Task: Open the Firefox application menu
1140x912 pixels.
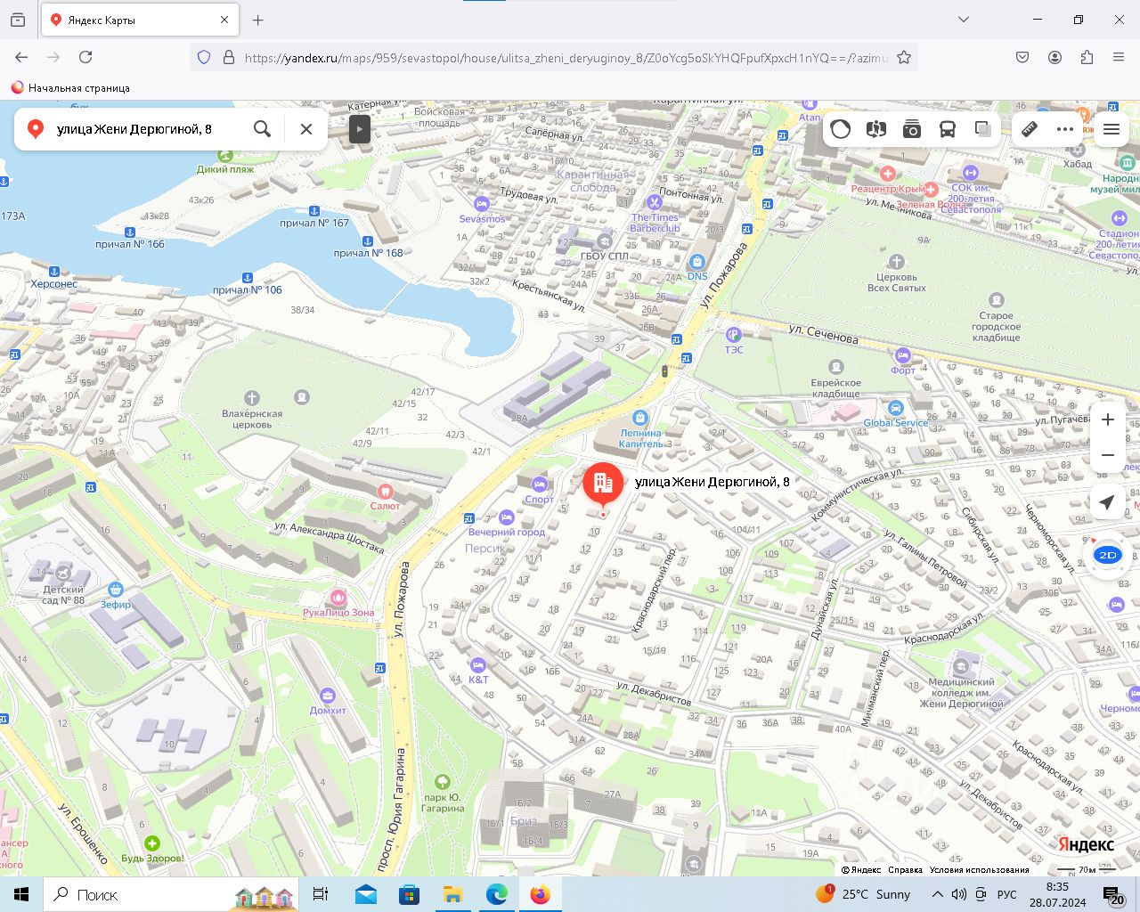Action: (x=1119, y=57)
